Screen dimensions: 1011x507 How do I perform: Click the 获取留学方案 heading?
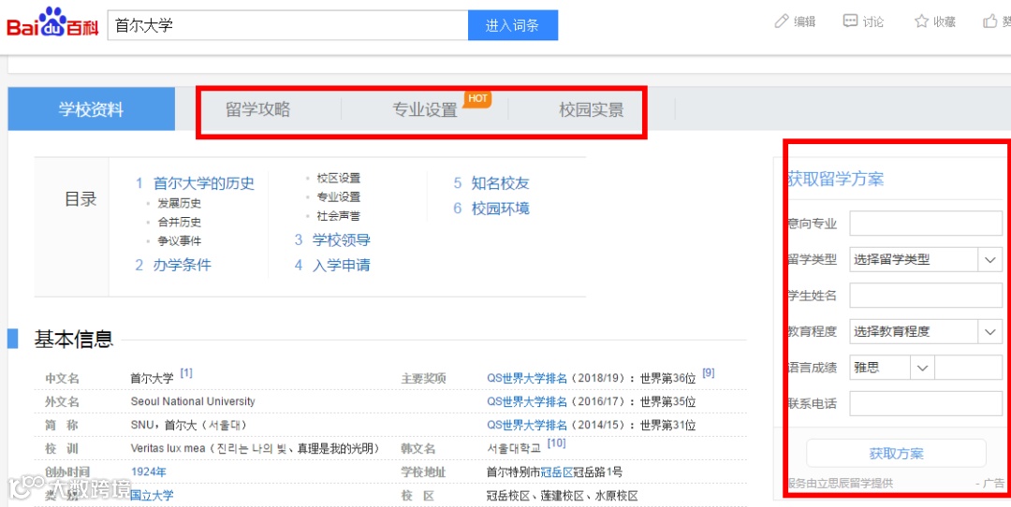coord(836,179)
